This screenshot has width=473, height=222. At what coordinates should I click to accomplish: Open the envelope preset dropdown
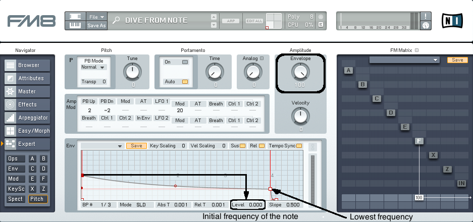(102, 146)
